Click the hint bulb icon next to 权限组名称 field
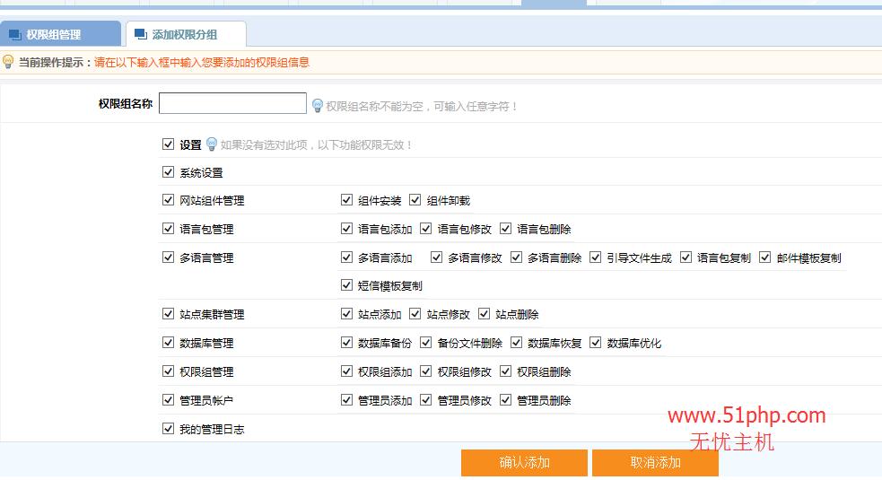This screenshot has width=882, height=480. click(x=317, y=106)
